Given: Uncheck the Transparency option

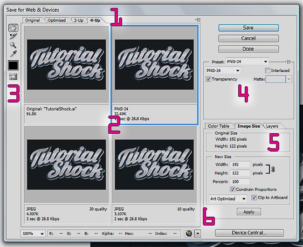Looking at the screenshot, I should coord(208,79).
